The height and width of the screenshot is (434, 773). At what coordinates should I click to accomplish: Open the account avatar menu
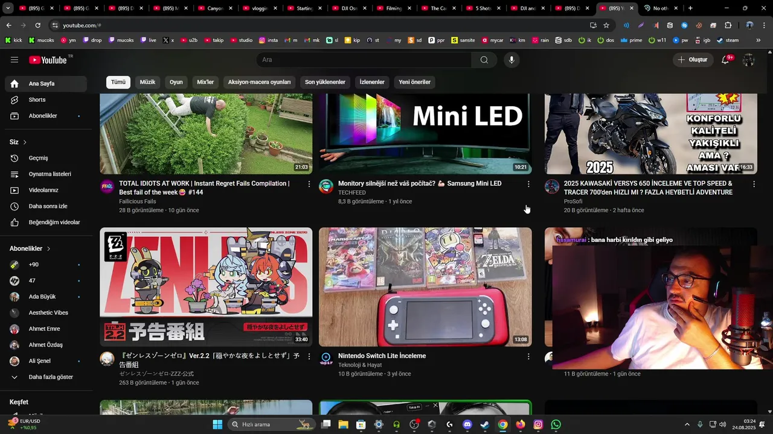(749, 60)
